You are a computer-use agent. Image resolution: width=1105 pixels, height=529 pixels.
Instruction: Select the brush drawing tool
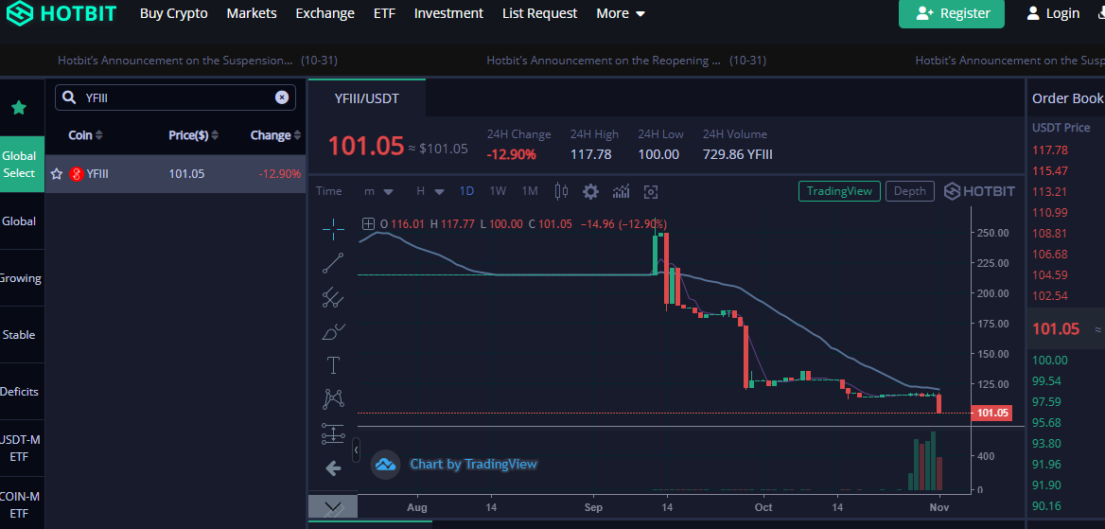tap(333, 331)
